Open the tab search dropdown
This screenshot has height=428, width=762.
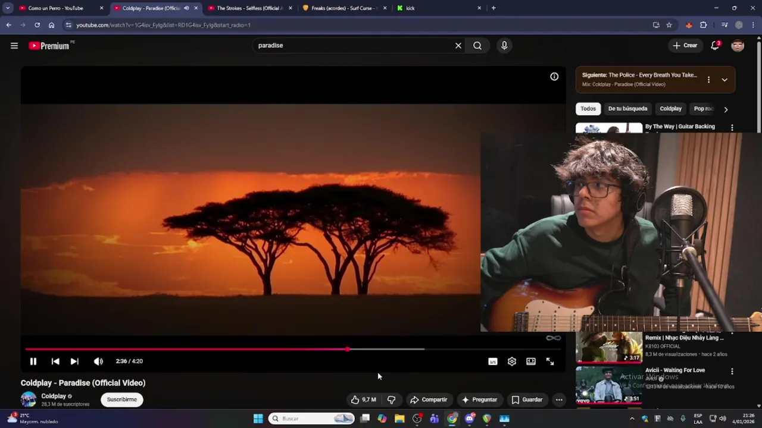point(8,8)
